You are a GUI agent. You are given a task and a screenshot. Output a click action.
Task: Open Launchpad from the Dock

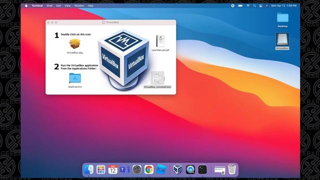101,169
